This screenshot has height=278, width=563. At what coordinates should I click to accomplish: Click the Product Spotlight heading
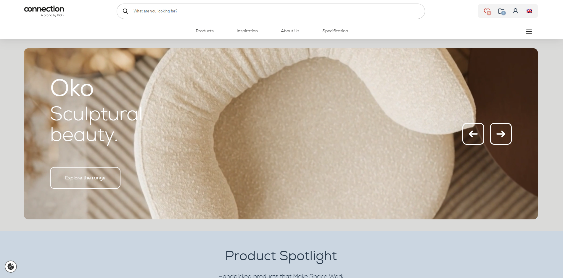pyautogui.click(x=281, y=256)
